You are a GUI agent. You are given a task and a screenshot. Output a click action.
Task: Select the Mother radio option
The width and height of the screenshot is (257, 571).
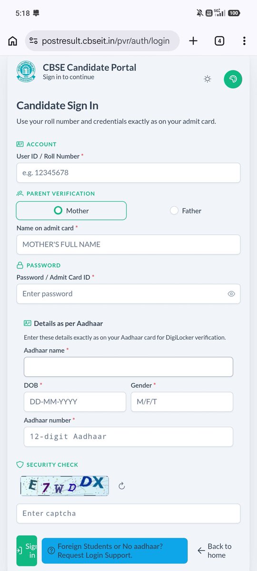tap(71, 210)
